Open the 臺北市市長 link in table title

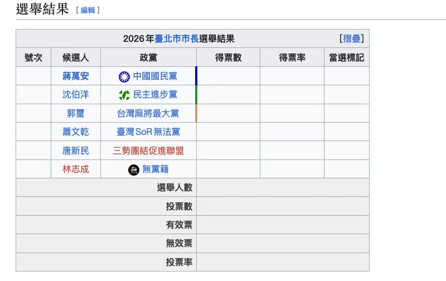[x=177, y=38]
